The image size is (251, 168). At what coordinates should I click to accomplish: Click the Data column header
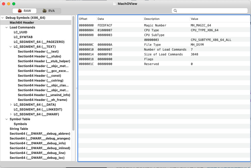[101, 19]
